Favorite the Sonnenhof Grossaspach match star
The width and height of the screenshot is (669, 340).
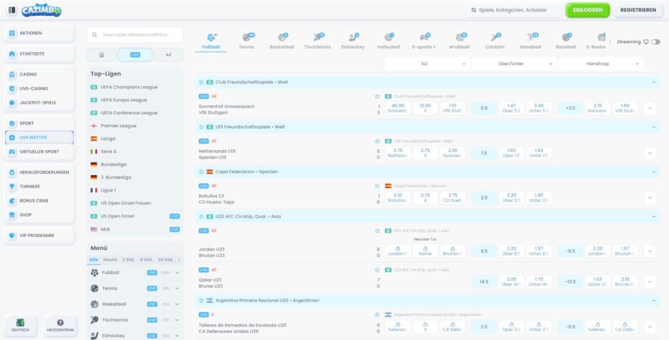[377, 97]
